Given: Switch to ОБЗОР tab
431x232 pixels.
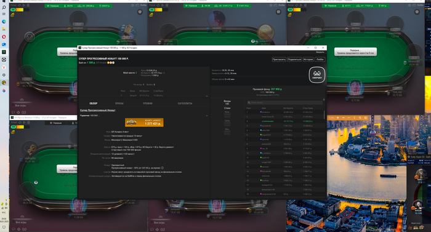Looking at the screenshot, I should click(x=93, y=103).
